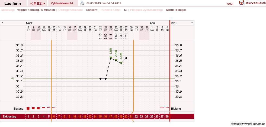Viewport: 266px width, 127px height.
Task: Click measurement time 6:50
Action: tap(116, 36)
